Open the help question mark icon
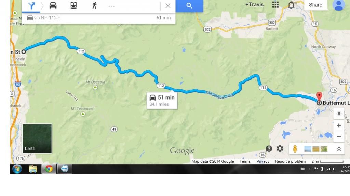This screenshot has height=196, width=350. (269, 149)
